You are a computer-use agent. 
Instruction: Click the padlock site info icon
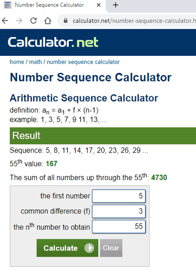(66, 20)
